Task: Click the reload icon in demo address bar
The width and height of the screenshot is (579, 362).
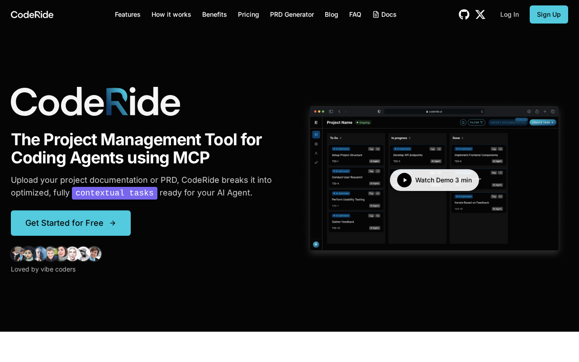Action: (x=482, y=111)
